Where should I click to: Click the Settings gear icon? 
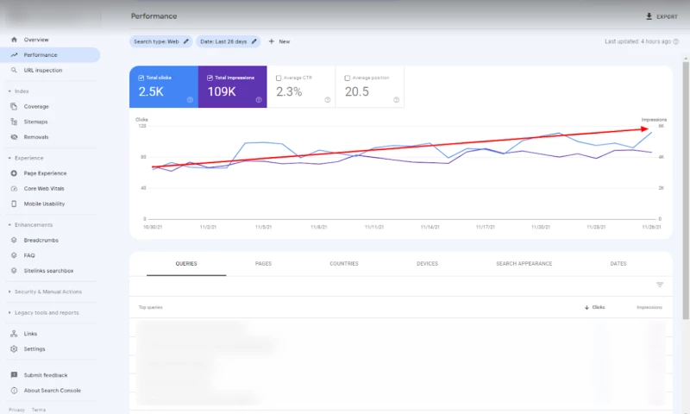point(14,349)
